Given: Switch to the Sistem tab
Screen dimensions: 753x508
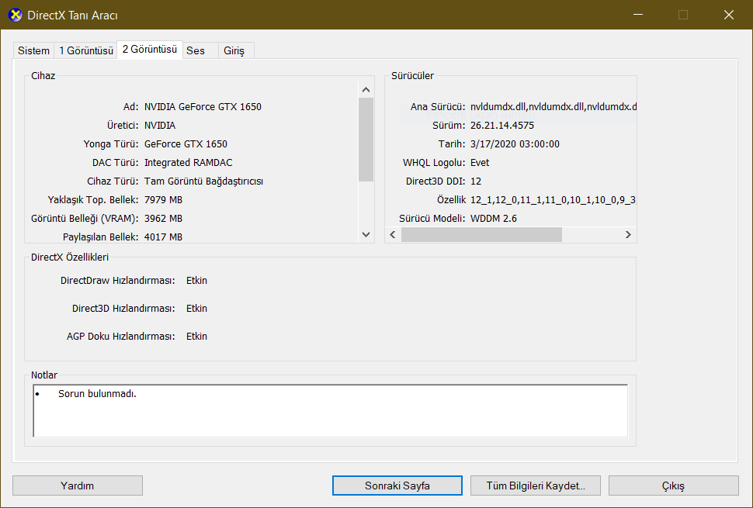Looking at the screenshot, I should 33,50.
